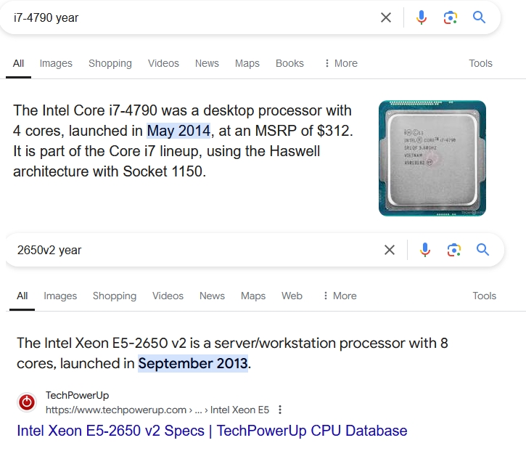Expand the More menu in lower results
Screen dimensions: 526x451
pyautogui.click(x=339, y=296)
